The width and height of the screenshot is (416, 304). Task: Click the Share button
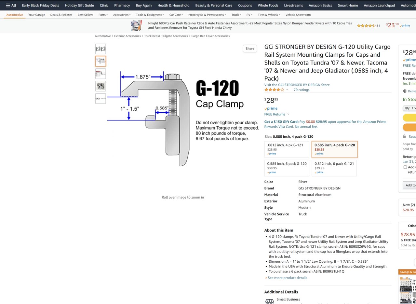(250, 48)
